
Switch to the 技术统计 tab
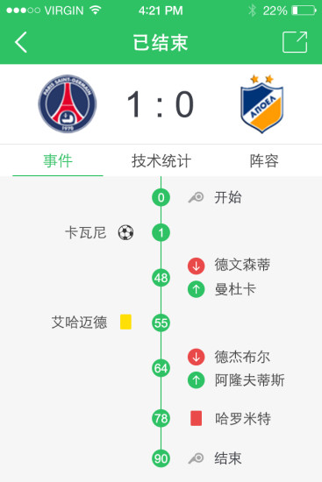click(x=161, y=160)
